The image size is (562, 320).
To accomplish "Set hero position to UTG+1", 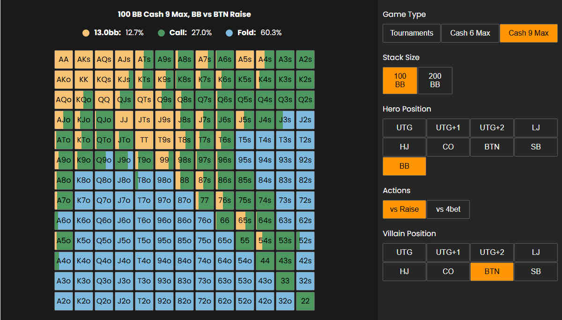I will 448,127.
